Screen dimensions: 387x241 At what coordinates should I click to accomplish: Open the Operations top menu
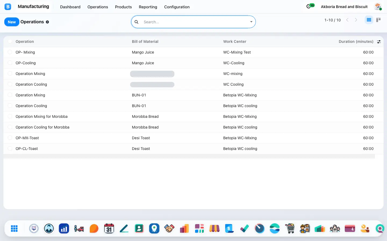tap(98, 7)
